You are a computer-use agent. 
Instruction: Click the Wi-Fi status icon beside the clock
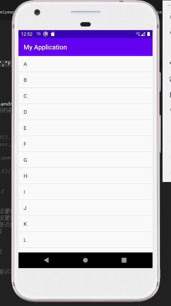pos(39,34)
